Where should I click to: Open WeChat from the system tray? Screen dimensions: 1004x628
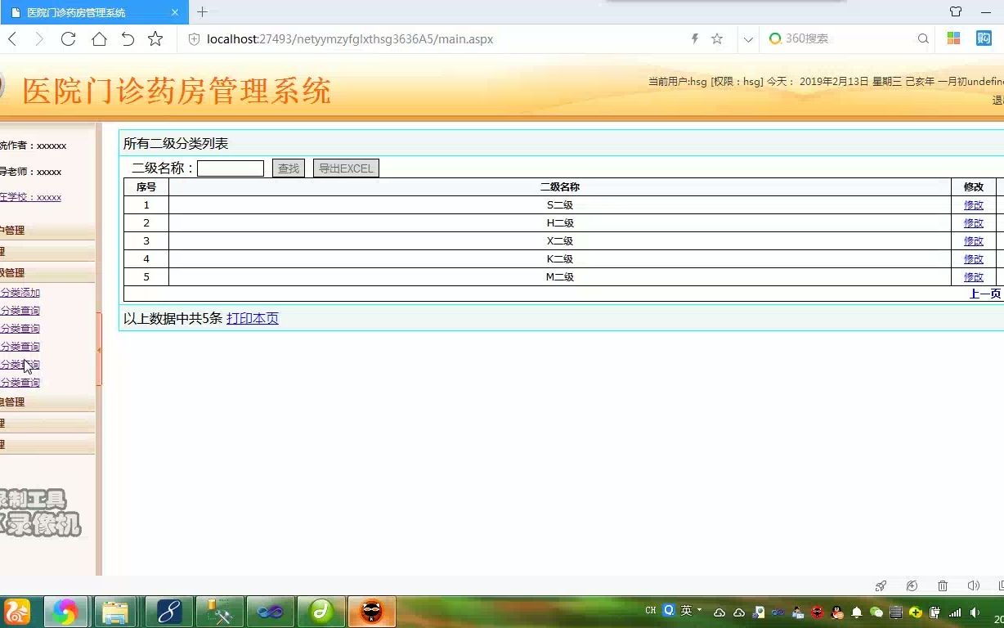click(875, 612)
